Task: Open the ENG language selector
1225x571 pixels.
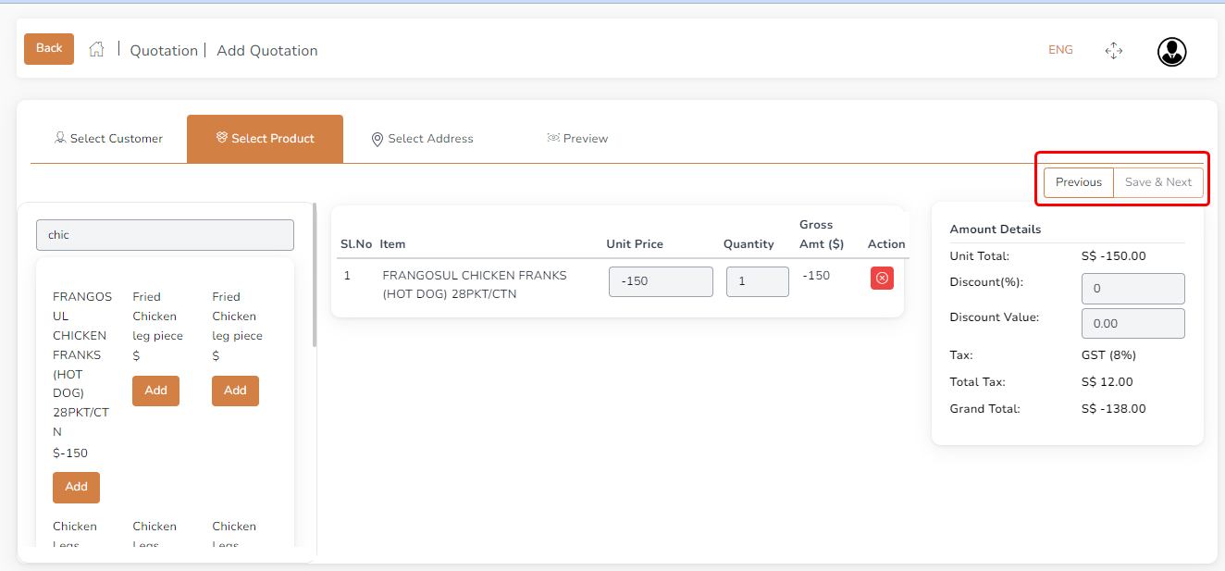Action: point(1060,50)
